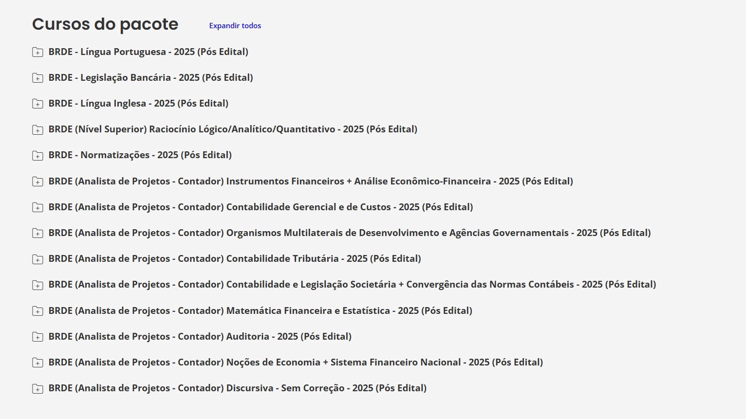Click the 'Expandir todos' link
Image resolution: width=746 pixels, height=419 pixels.
pos(235,26)
